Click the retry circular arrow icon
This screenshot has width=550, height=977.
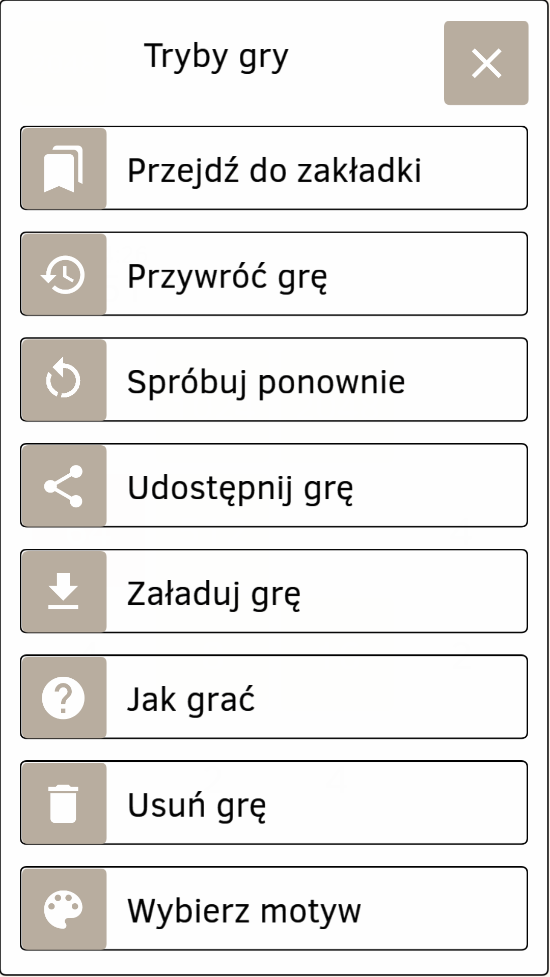[63, 380]
